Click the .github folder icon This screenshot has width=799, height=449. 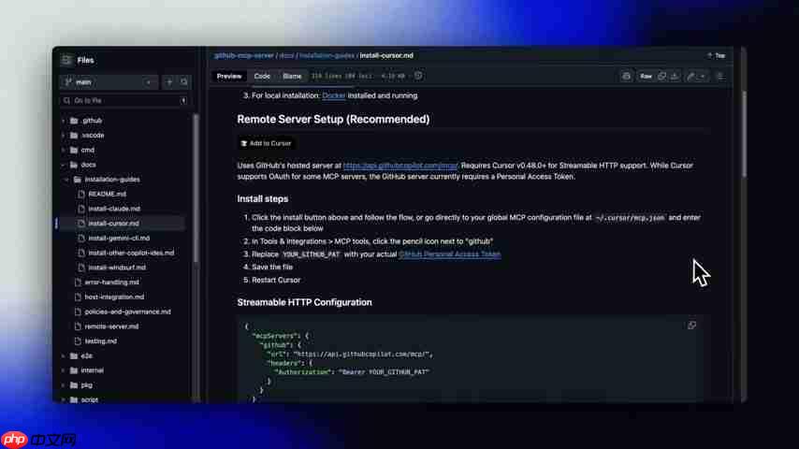coord(74,121)
